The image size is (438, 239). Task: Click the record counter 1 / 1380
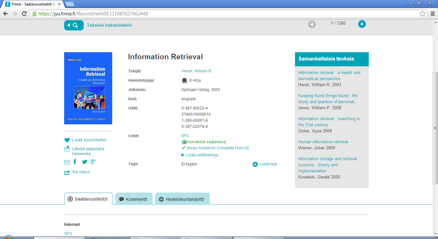[x=338, y=23]
